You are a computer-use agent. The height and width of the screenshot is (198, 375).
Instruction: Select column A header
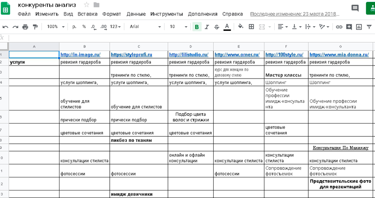[34, 46]
